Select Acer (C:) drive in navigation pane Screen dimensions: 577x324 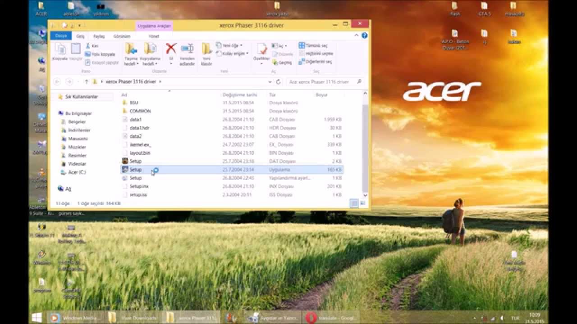77,172
